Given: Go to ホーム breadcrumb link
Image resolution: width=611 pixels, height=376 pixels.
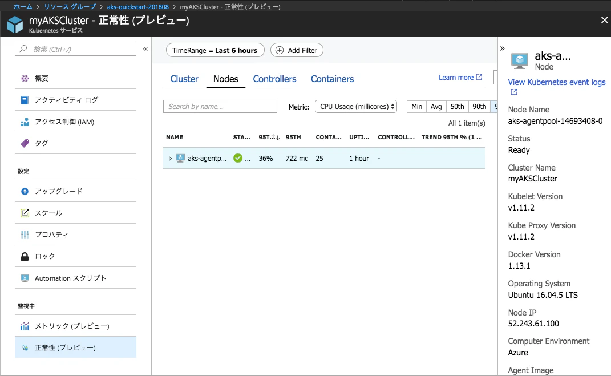Looking at the screenshot, I should coord(23,7).
